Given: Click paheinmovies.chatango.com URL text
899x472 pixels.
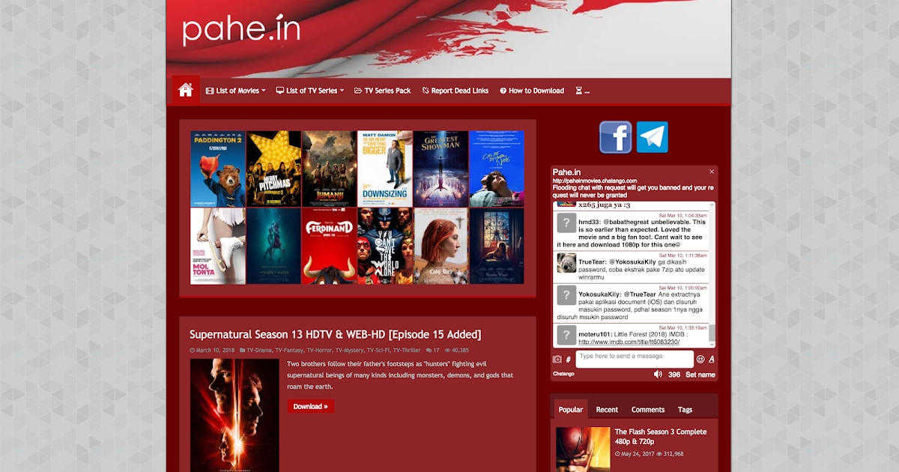Looking at the screenshot, I should pos(595,181).
